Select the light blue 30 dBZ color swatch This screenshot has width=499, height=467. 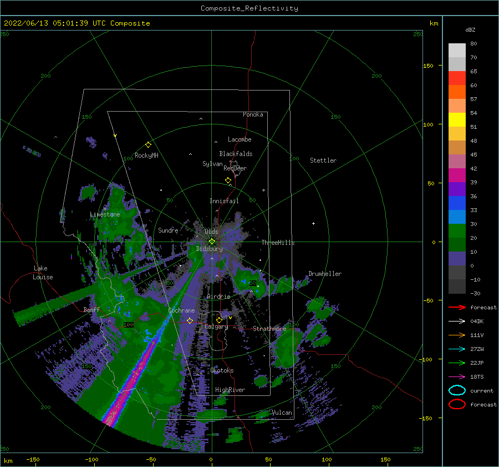pyautogui.click(x=457, y=217)
